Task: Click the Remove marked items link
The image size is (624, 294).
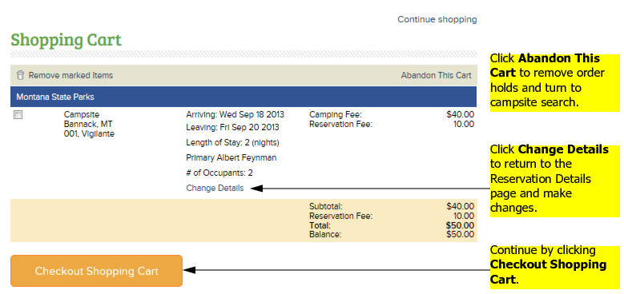Action: [x=70, y=75]
